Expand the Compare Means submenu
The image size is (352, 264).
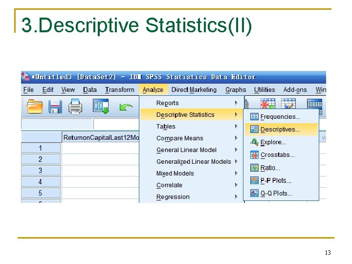click(192, 138)
